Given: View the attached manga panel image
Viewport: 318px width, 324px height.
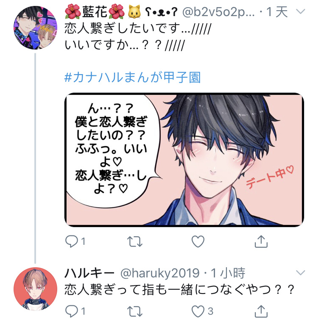Looking at the screenshot, I should pyautogui.click(x=184, y=160).
